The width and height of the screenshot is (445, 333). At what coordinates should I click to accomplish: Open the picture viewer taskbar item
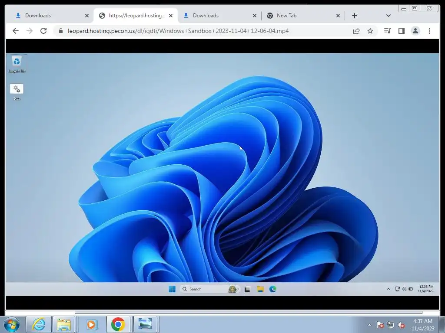[145, 324]
